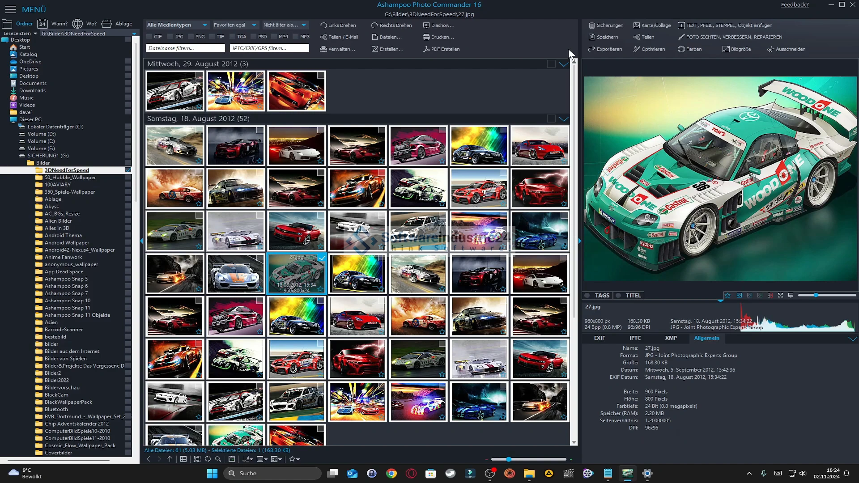The height and width of the screenshot is (483, 859).
Task: Expand the Favoriten egal dropdown
Action: [234, 25]
